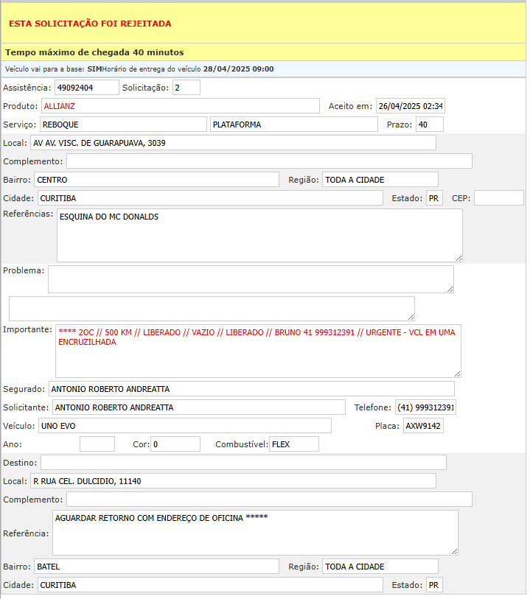Click the Importante notes text area
Viewport: 530px width, 599px height.
[258, 351]
